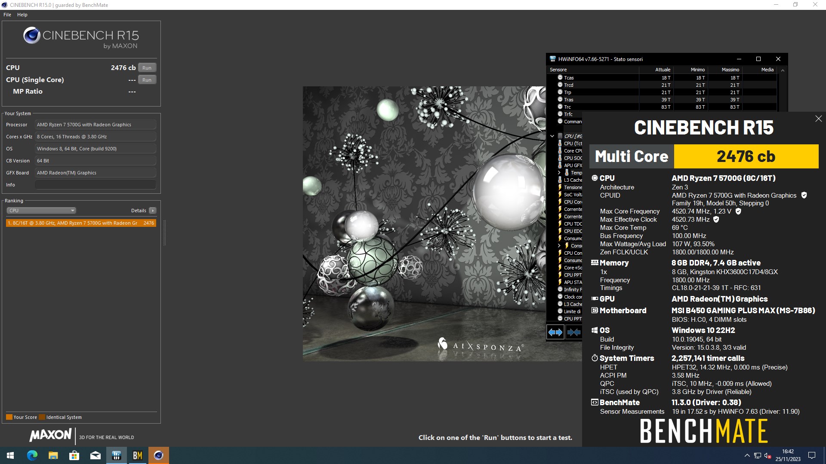Close the BenchMate result overlay
Screen dimensions: 826x464
[x=818, y=119]
